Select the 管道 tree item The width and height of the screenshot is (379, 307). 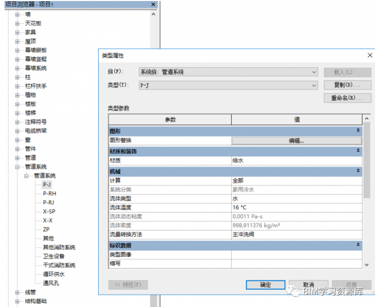point(31,158)
